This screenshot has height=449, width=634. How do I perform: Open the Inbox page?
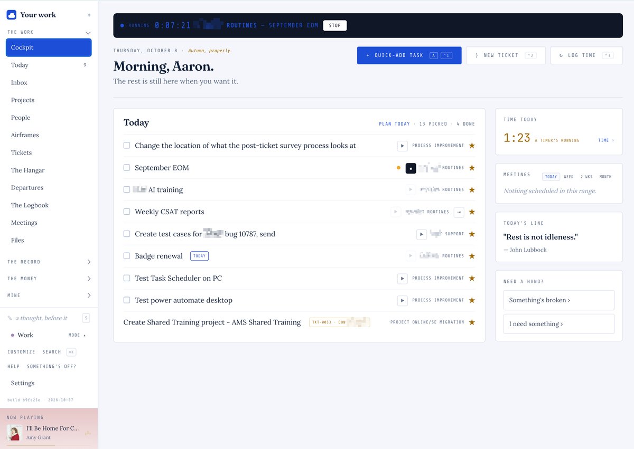click(49, 83)
